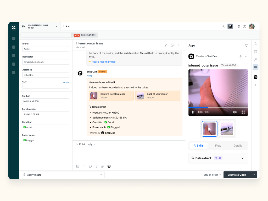Switch to the Details tab

point(238,146)
